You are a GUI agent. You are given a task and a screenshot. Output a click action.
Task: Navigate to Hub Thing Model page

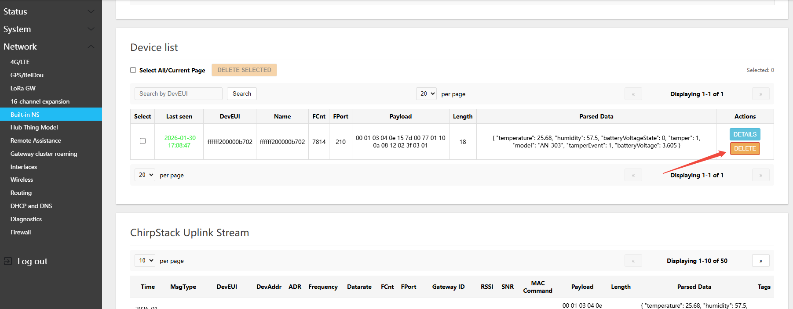coord(34,127)
